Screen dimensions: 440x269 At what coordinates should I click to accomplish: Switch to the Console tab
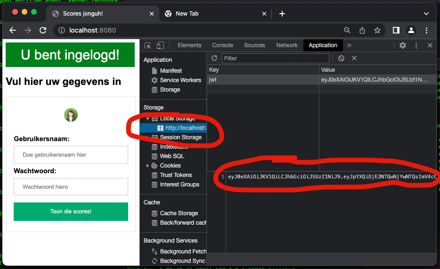tap(222, 45)
